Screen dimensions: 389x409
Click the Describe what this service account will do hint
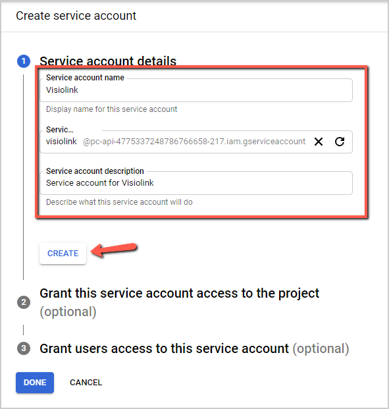pyautogui.click(x=119, y=202)
